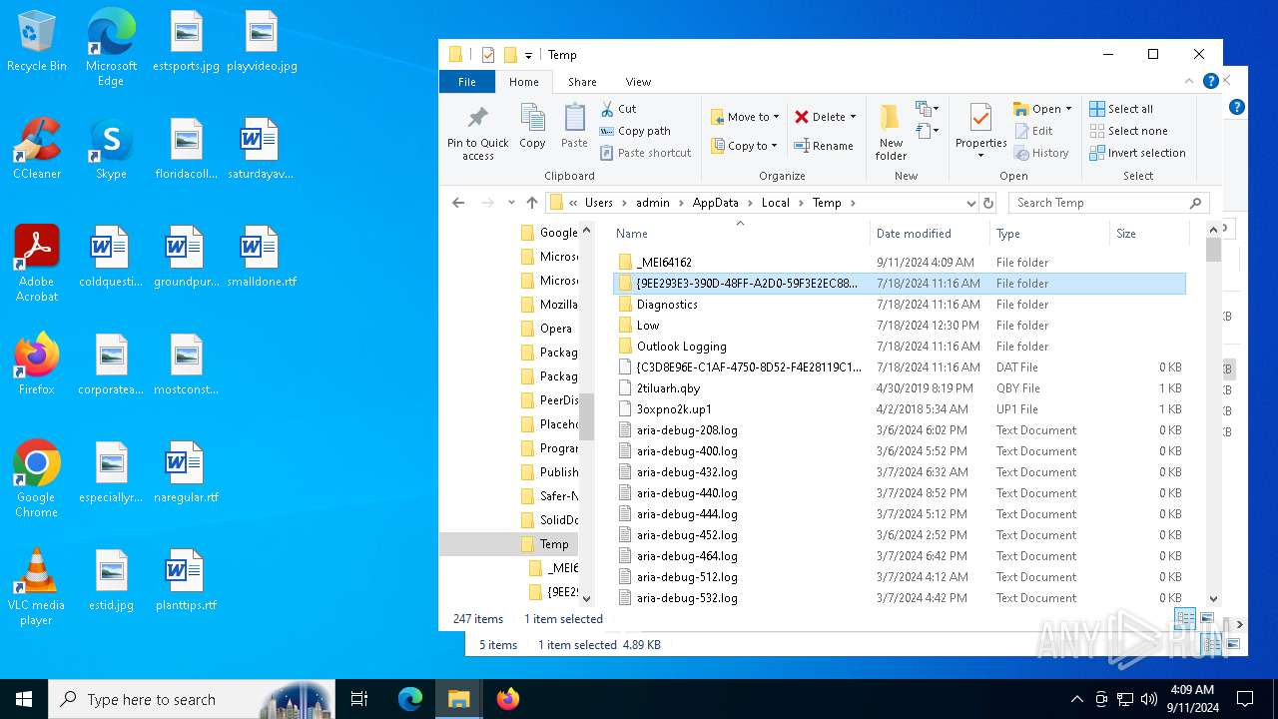Screen dimensions: 1278x719
Task: Expand the Move to dropdown
Action: (x=776, y=117)
